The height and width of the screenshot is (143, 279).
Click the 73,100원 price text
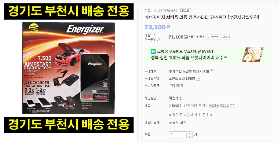pyautogui.click(x=157, y=27)
